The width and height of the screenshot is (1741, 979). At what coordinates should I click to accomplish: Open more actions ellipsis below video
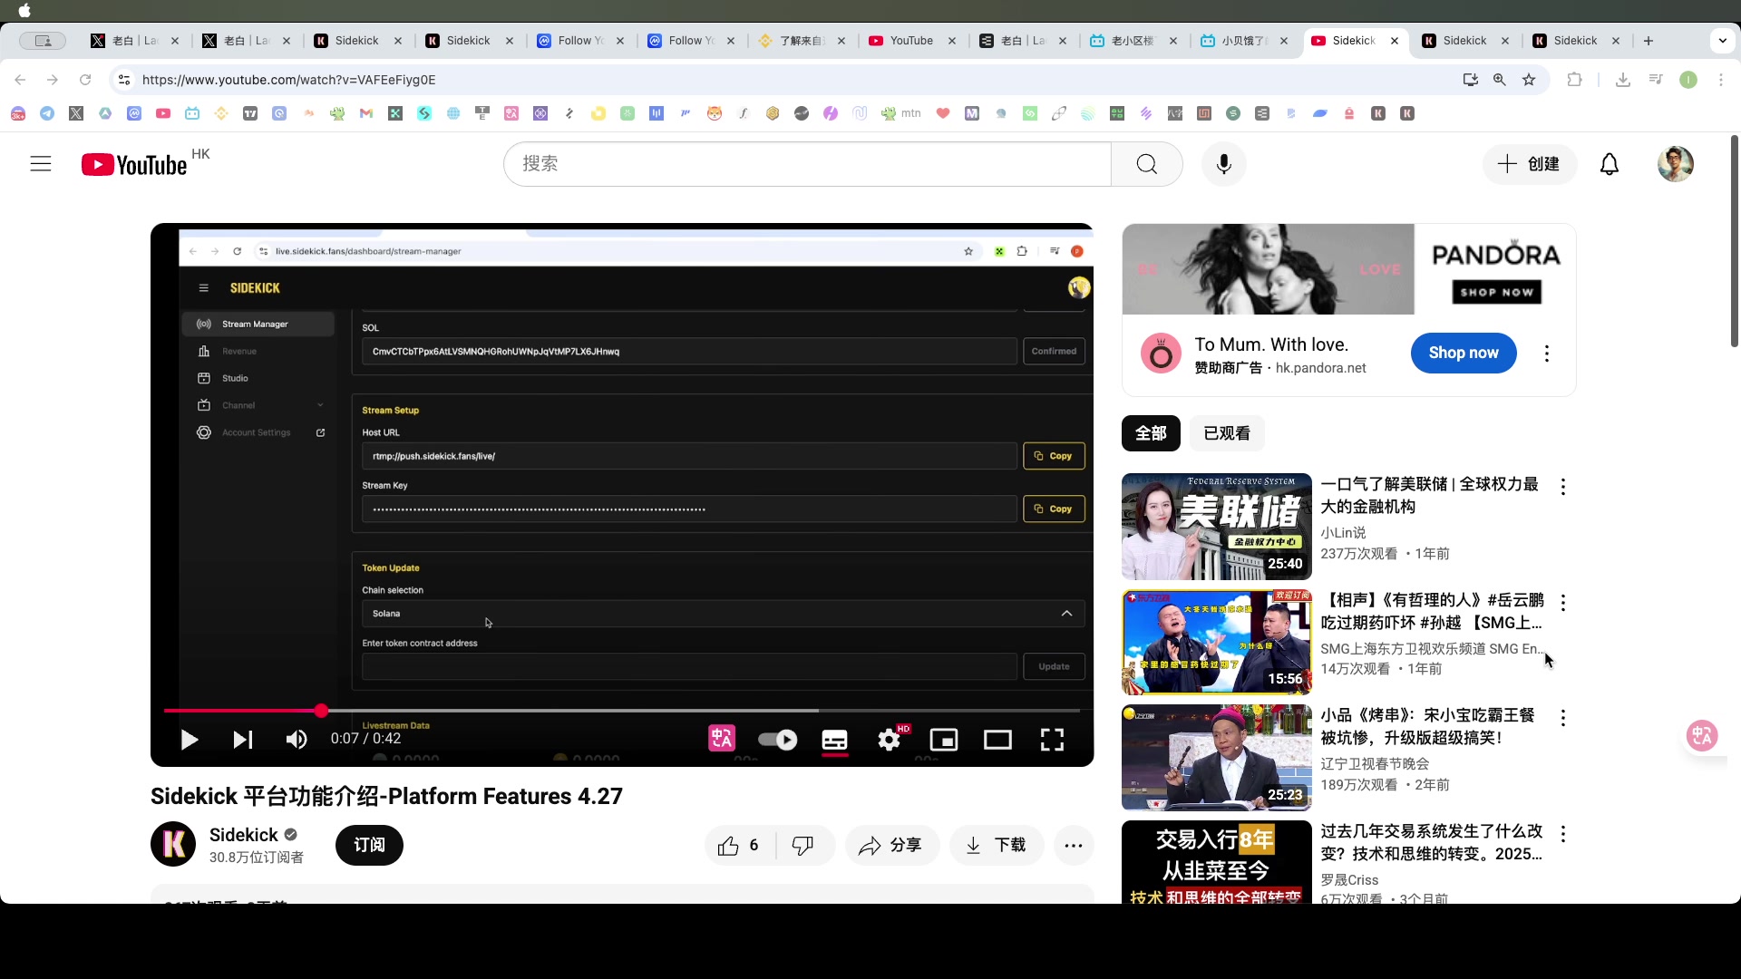[1074, 846]
